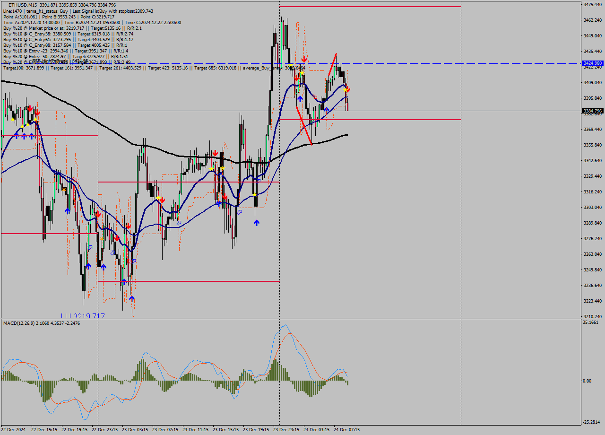The image size is (605, 435).
Task: Click the 3449.040 price axis label
Action: point(593,35)
